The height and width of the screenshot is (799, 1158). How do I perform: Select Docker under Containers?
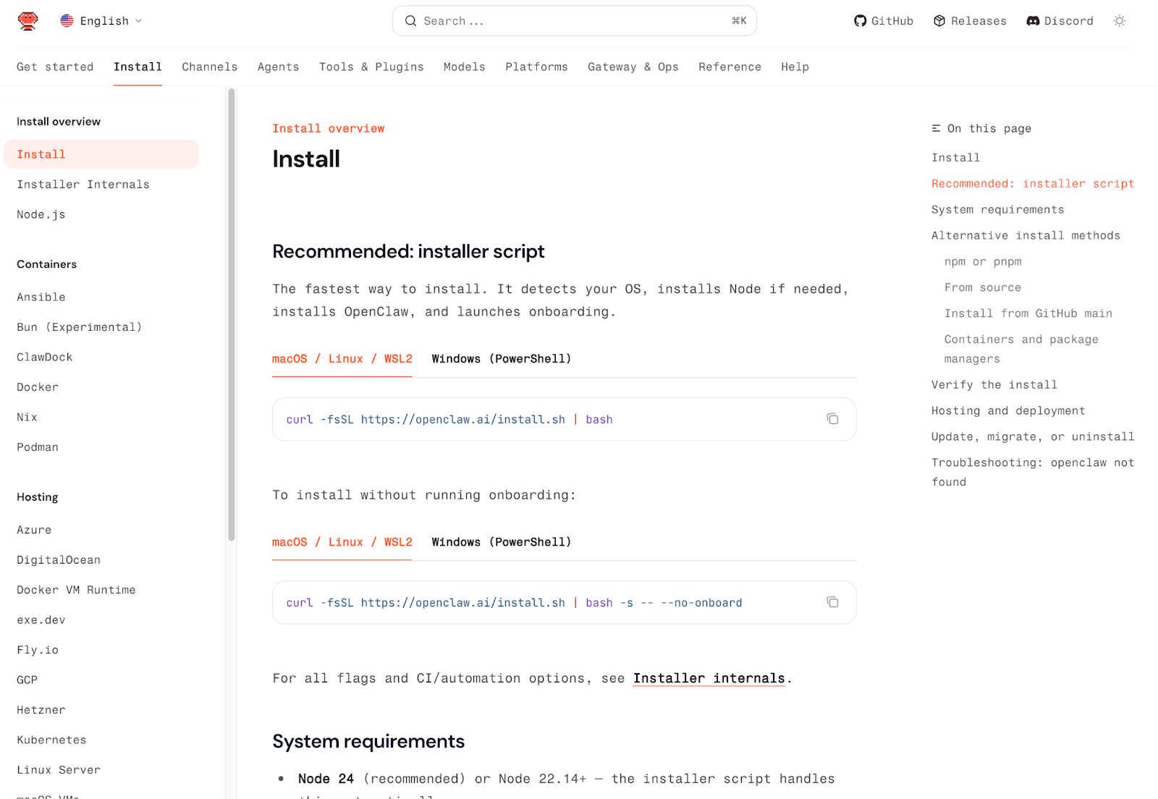point(38,387)
